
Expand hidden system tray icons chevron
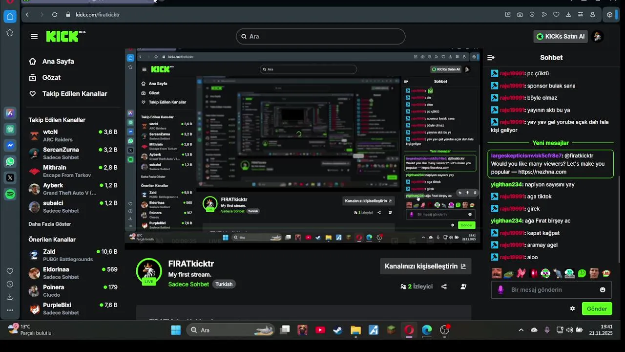(521, 330)
